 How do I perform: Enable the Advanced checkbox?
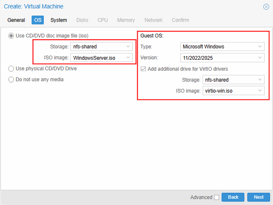[x=217, y=197]
